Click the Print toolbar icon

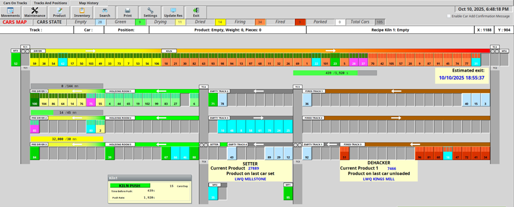[x=127, y=12]
